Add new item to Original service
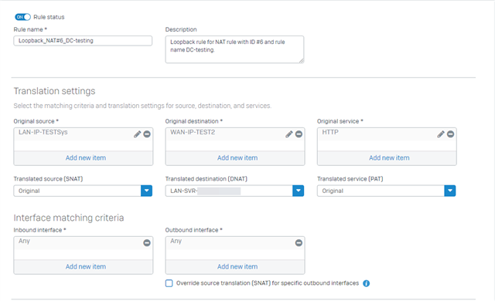Image resolution: width=495 pixels, height=301 pixels. tap(389, 157)
